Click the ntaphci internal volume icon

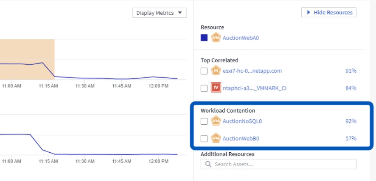216,88
